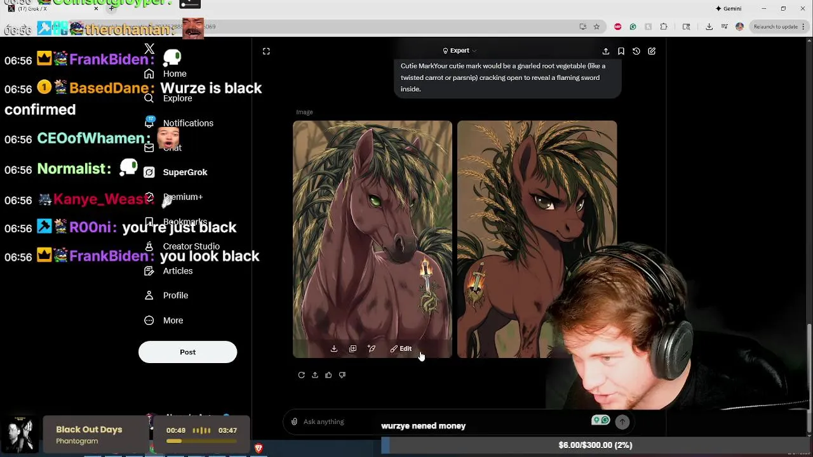Open Premium+ in the sidebar
The width and height of the screenshot is (813, 457).
173,197
